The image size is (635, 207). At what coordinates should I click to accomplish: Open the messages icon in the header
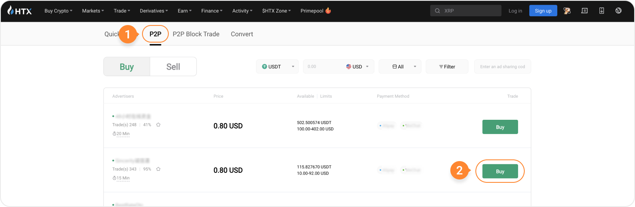[584, 11]
